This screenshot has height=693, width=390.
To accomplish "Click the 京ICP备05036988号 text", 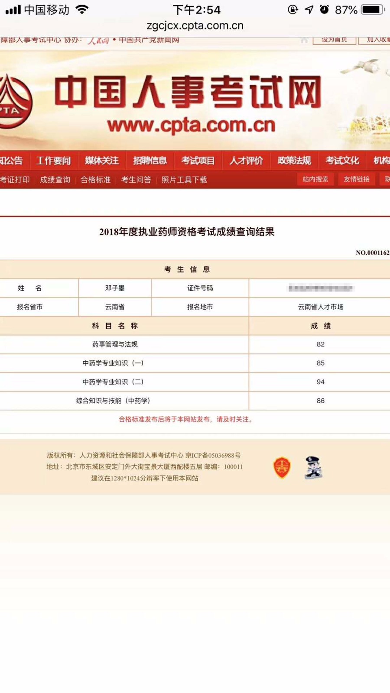I will (213, 455).
